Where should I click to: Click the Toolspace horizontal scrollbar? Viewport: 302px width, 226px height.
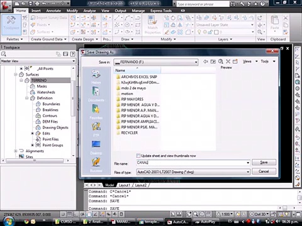click(x=35, y=160)
